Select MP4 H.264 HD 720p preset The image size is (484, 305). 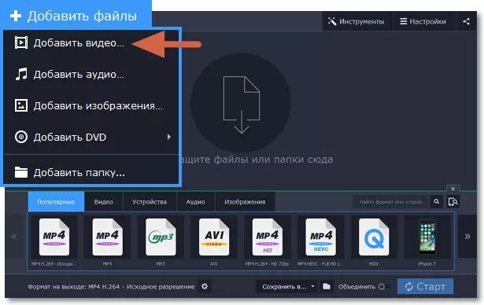[x=268, y=237]
